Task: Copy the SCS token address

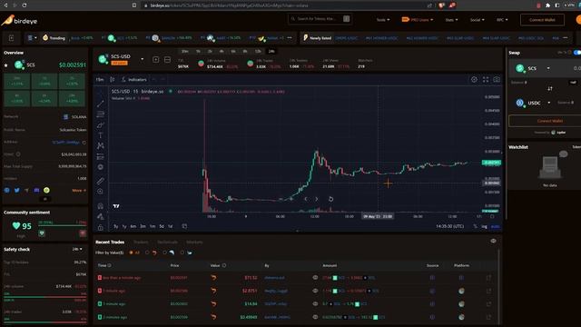Action: pos(84,143)
